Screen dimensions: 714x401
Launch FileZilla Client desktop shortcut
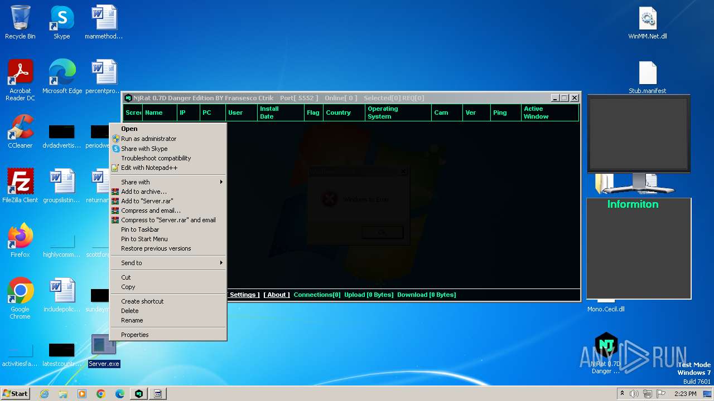click(x=20, y=186)
